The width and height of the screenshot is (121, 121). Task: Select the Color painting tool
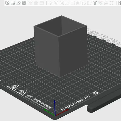tap(100, 3)
